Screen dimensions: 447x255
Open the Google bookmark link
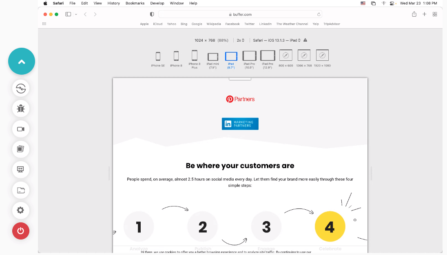pyautogui.click(x=197, y=24)
